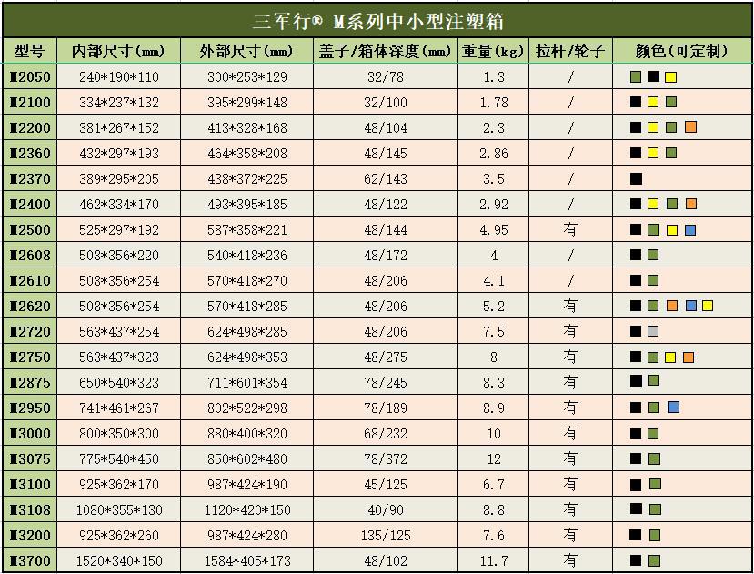The height and width of the screenshot is (574, 754).
Task: Select the depth value 48/172
Action: click(x=386, y=255)
